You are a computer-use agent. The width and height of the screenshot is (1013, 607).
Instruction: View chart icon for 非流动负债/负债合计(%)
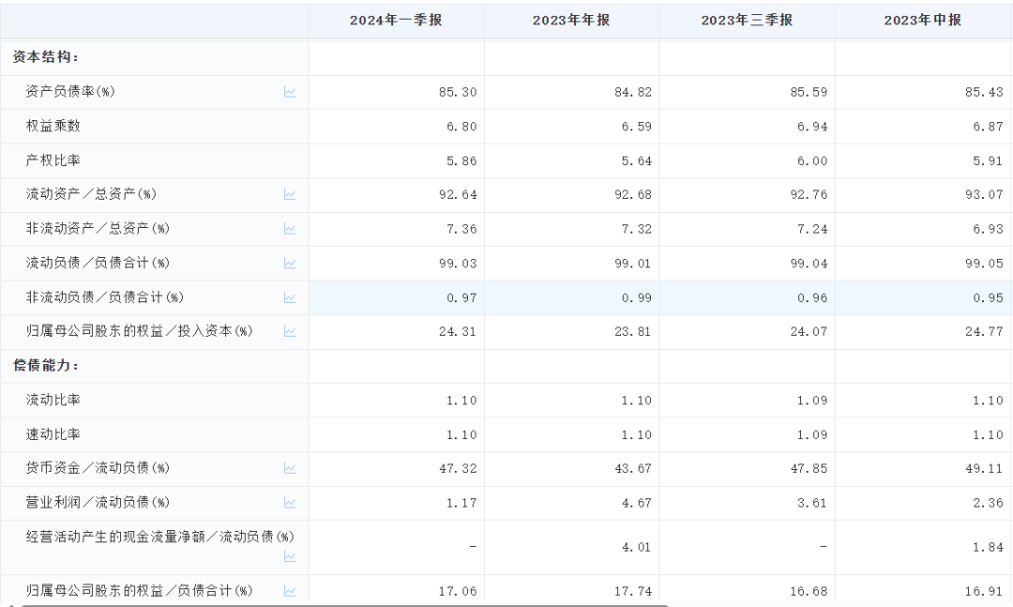click(290, 297)
